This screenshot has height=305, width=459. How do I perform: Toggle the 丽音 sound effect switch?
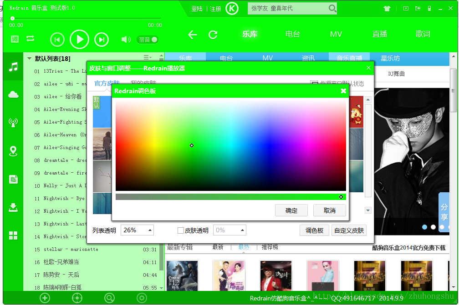(148, 40)
